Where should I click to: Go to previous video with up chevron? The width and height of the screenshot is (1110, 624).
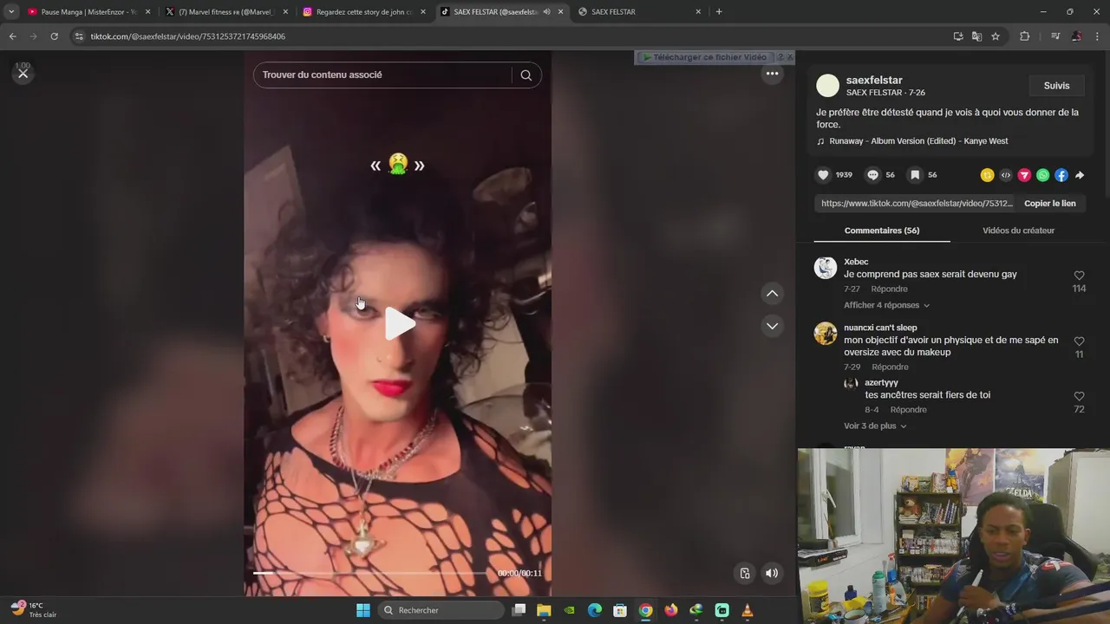pyautogui.click(x=772, y=294)
